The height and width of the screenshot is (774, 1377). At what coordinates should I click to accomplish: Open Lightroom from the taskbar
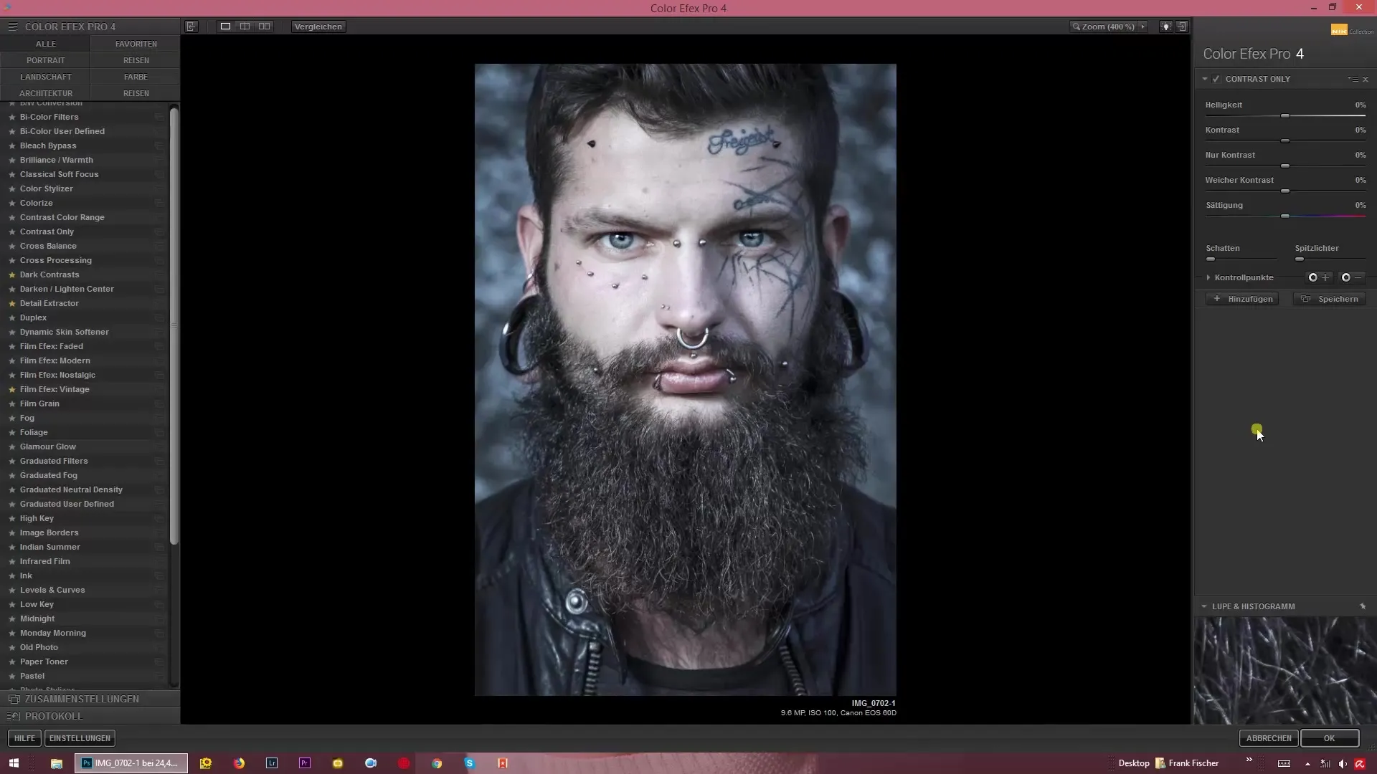click(272, 763)
